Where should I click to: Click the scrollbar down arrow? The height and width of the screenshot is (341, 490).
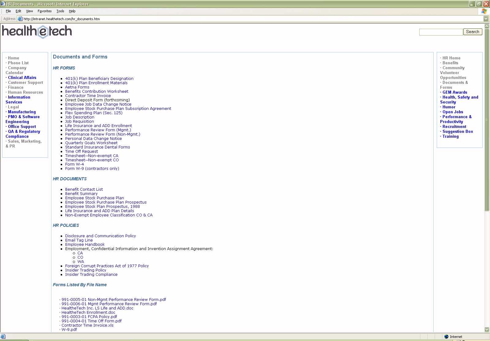pos(487,329)
